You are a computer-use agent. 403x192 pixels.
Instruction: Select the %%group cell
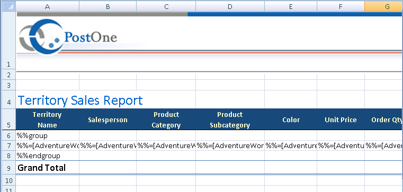48,135
